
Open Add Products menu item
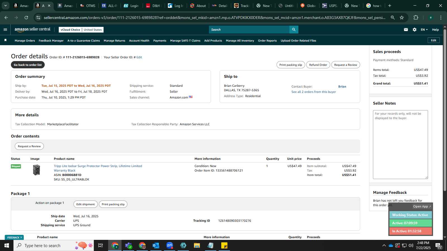pyautogui.click(x=213, y=40)
